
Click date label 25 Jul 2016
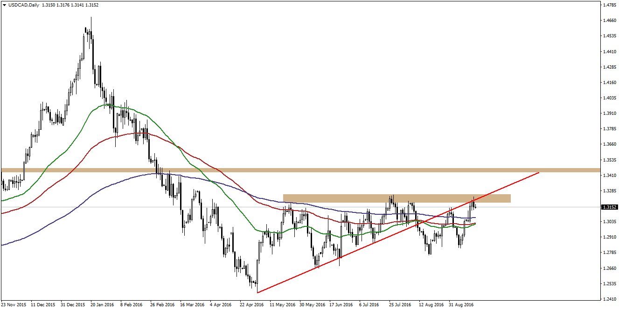pyautogui.click(x=401, y=305)
